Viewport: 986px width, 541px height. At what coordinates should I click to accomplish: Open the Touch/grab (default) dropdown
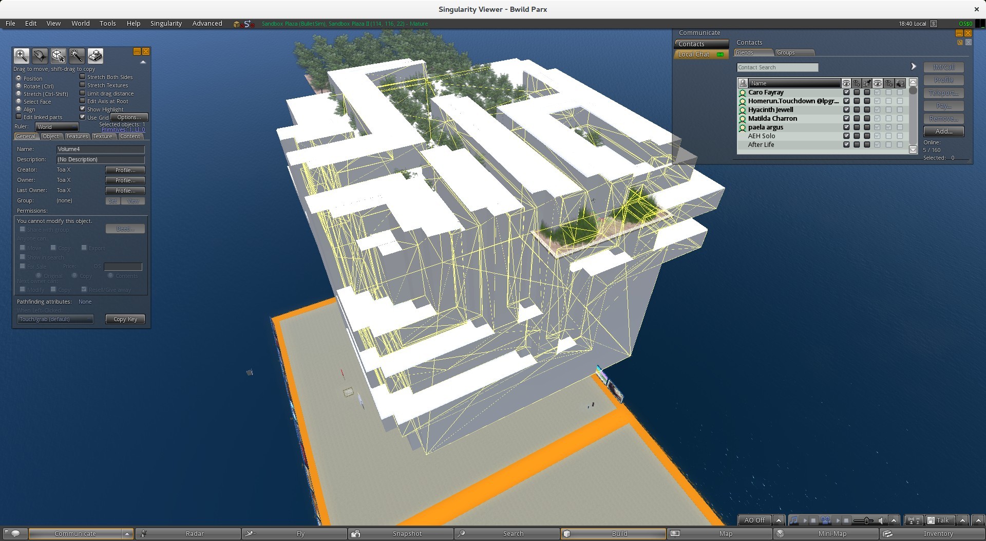pos(55,319)
